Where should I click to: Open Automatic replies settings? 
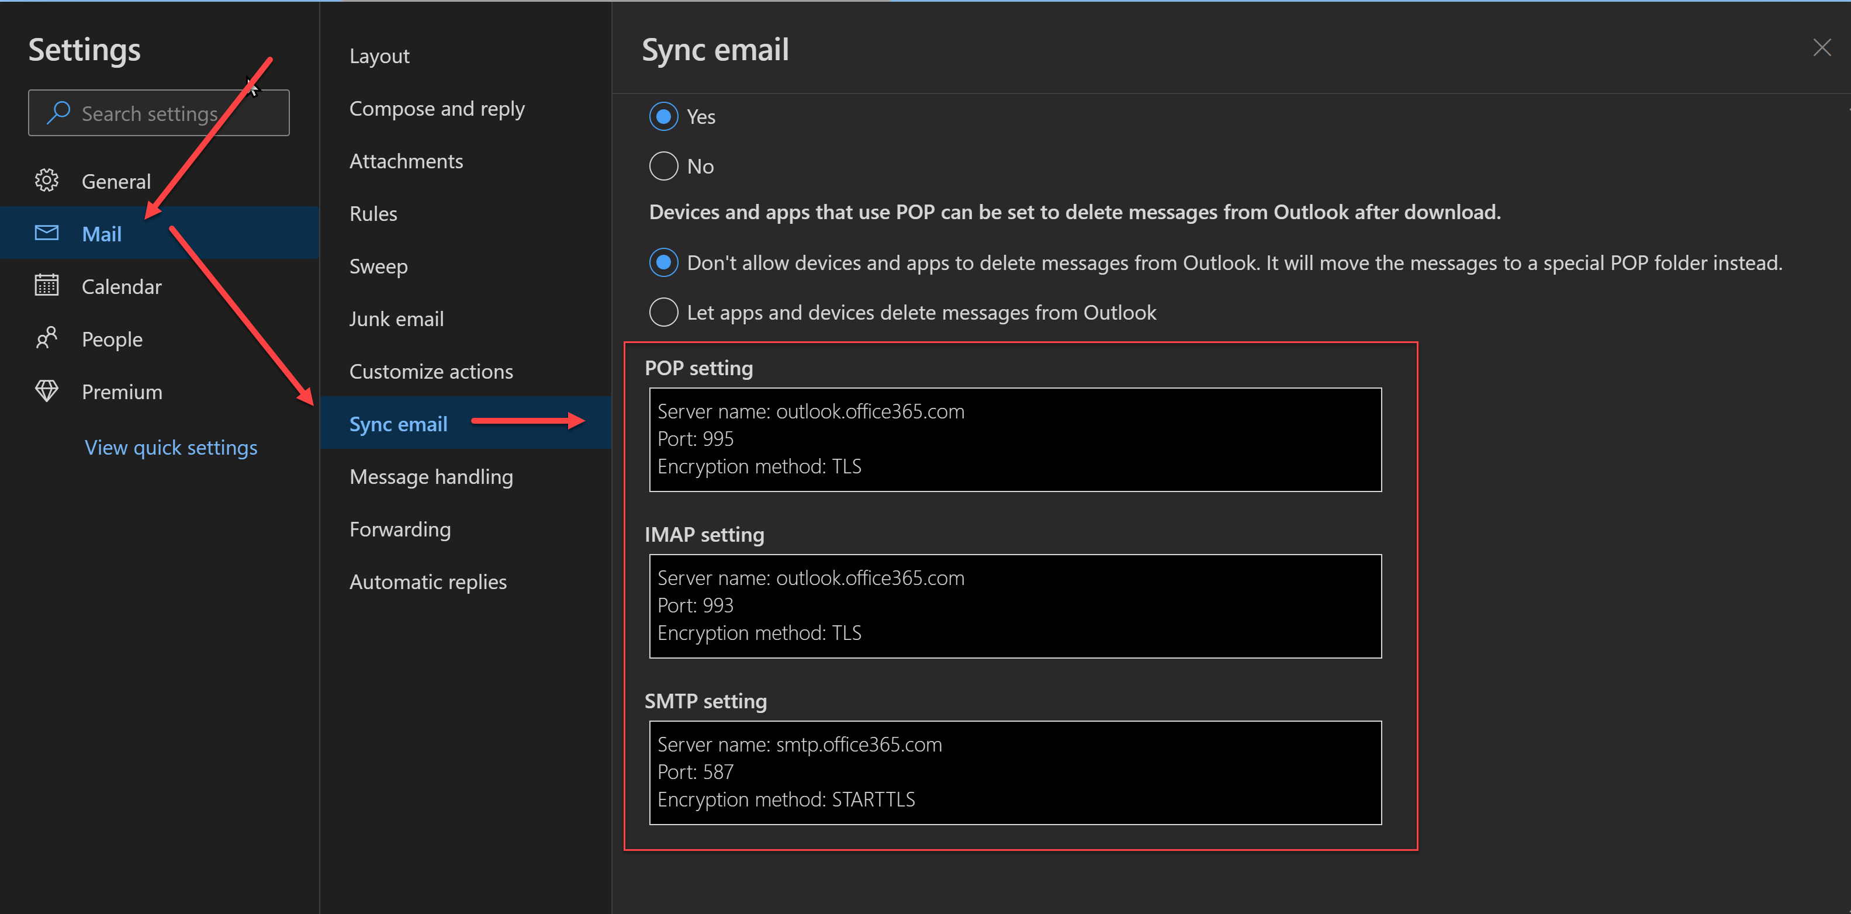428,582
